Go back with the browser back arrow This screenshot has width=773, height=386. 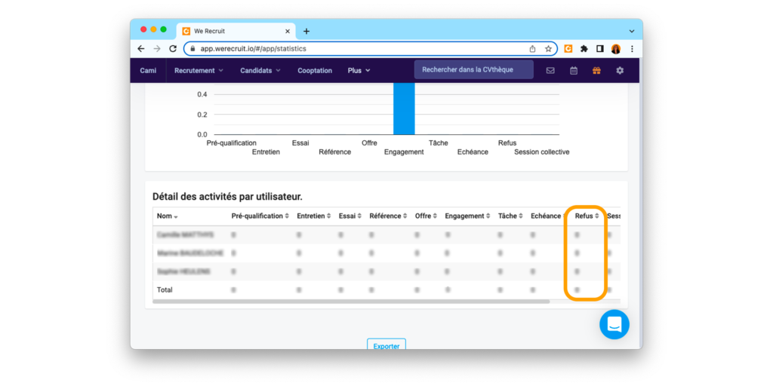coord(141,49)
